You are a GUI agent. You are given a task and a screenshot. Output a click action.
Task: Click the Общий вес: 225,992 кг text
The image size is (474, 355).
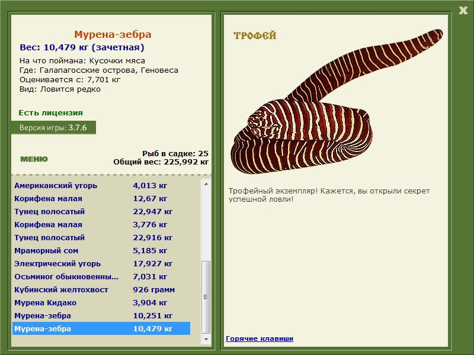pyautogui.click(x=161, y=162)
